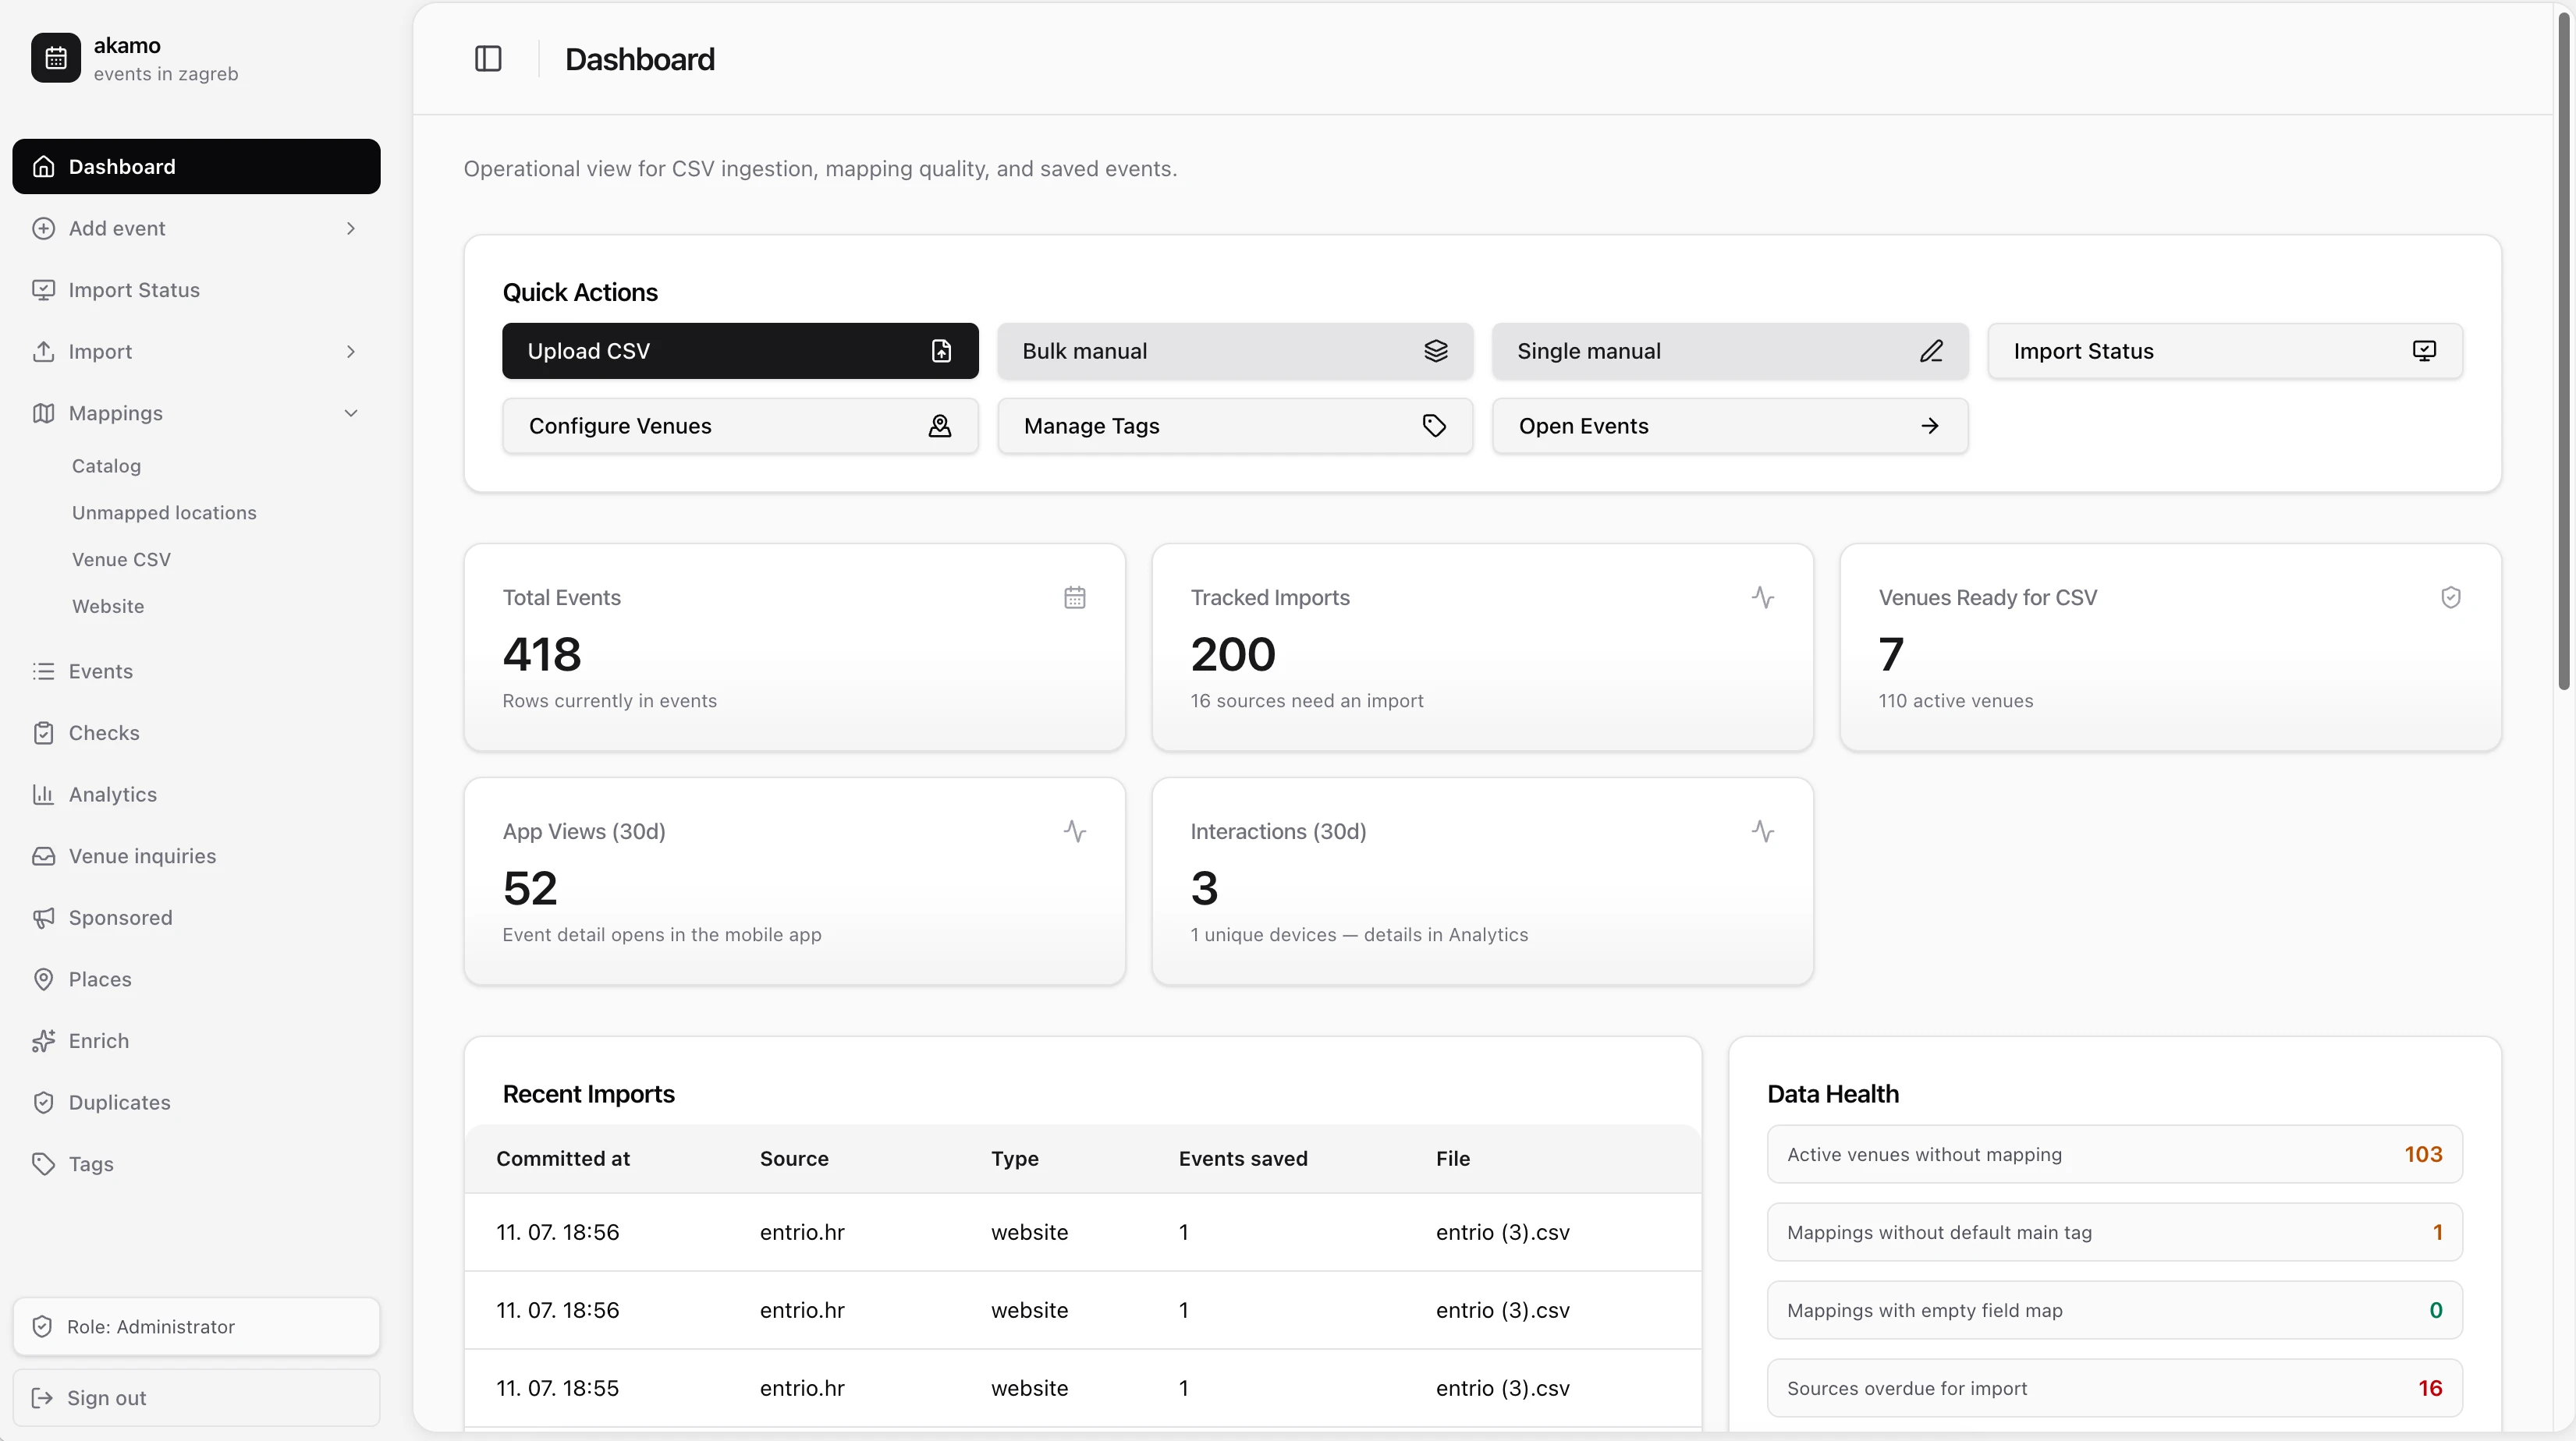The image size is (2576, 1441).
Task: Click the 418 Total Events value
Action: [x=542, y=654]
